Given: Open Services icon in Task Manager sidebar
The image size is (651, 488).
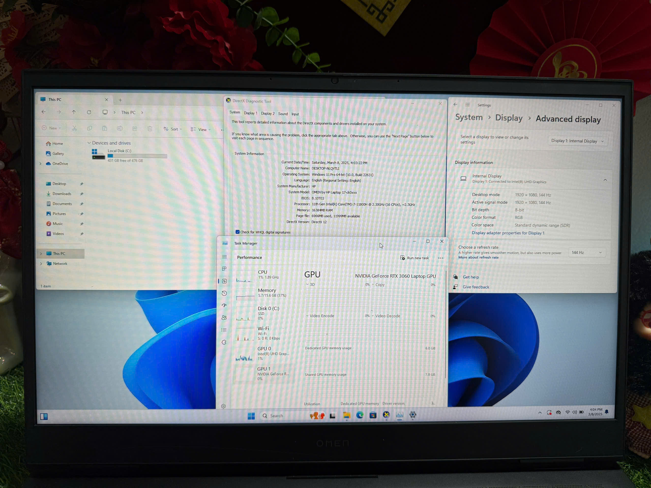Looking at the screenshot, I should click(x=224, y=342).
